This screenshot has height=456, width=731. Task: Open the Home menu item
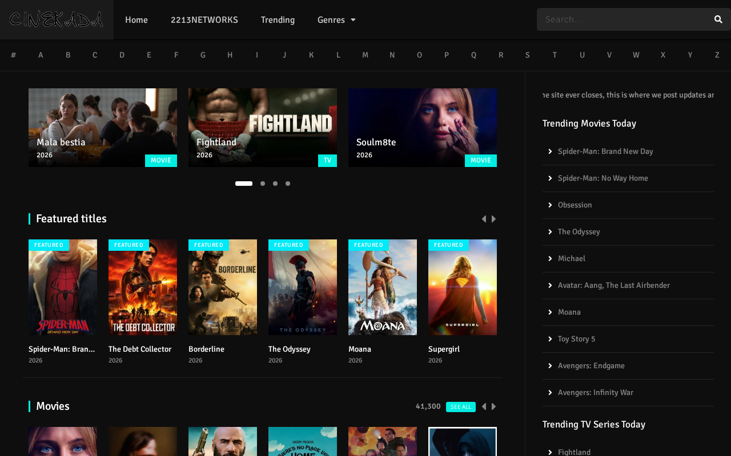136,20
